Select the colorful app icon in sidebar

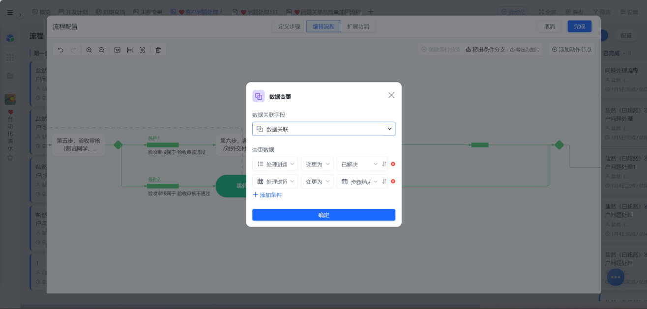tap(10, 99)
